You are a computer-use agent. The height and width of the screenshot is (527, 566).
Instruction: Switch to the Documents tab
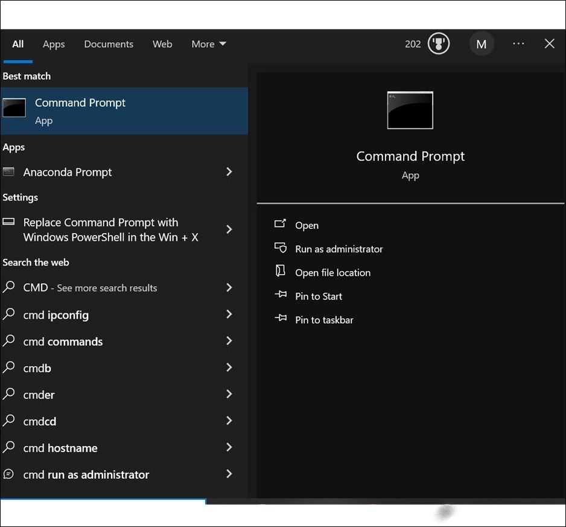[x=109, y=44]
